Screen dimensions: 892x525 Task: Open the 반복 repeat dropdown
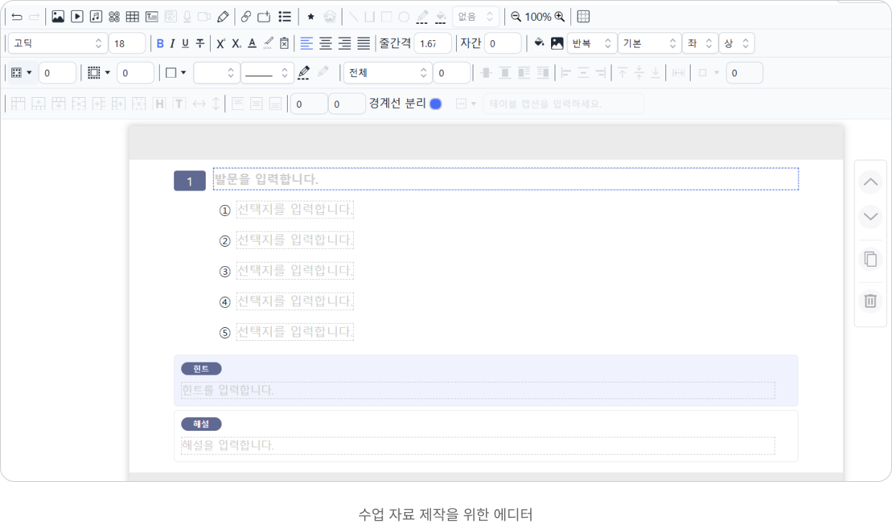point(592,43)
